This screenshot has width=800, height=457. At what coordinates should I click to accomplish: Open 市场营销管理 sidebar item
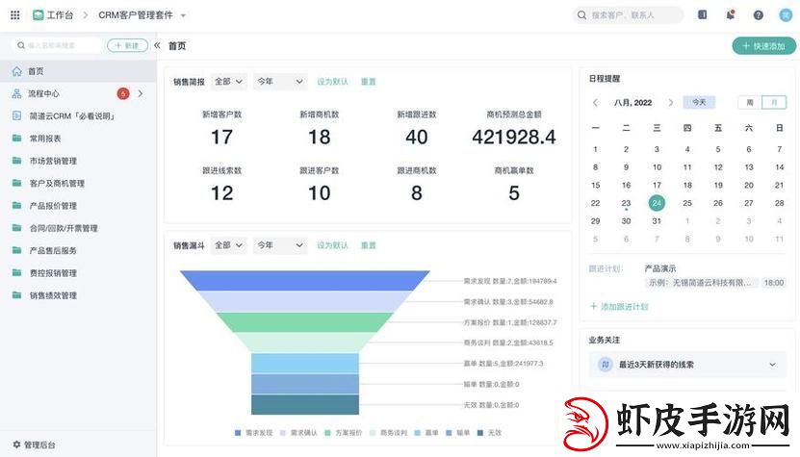(x=78, y=161)
